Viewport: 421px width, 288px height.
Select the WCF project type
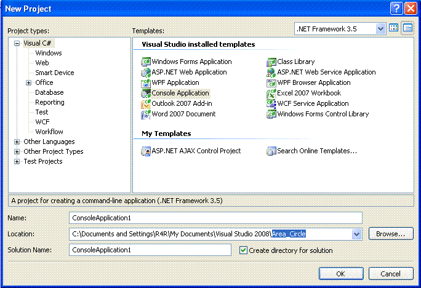[x=42, y=122]
